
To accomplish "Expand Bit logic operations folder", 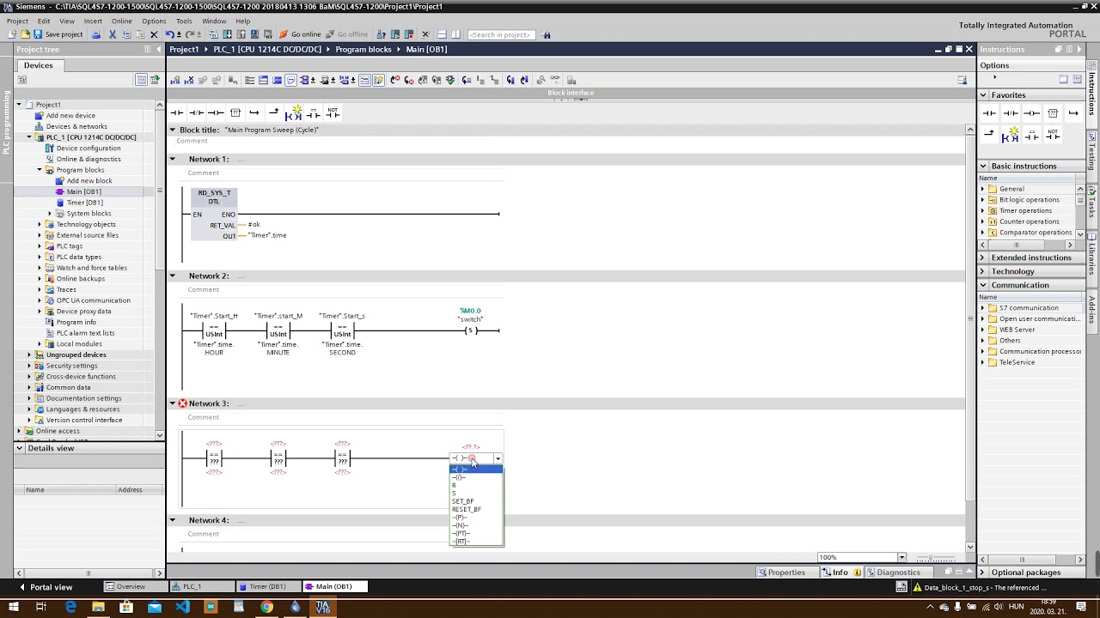I will point(983,200).
